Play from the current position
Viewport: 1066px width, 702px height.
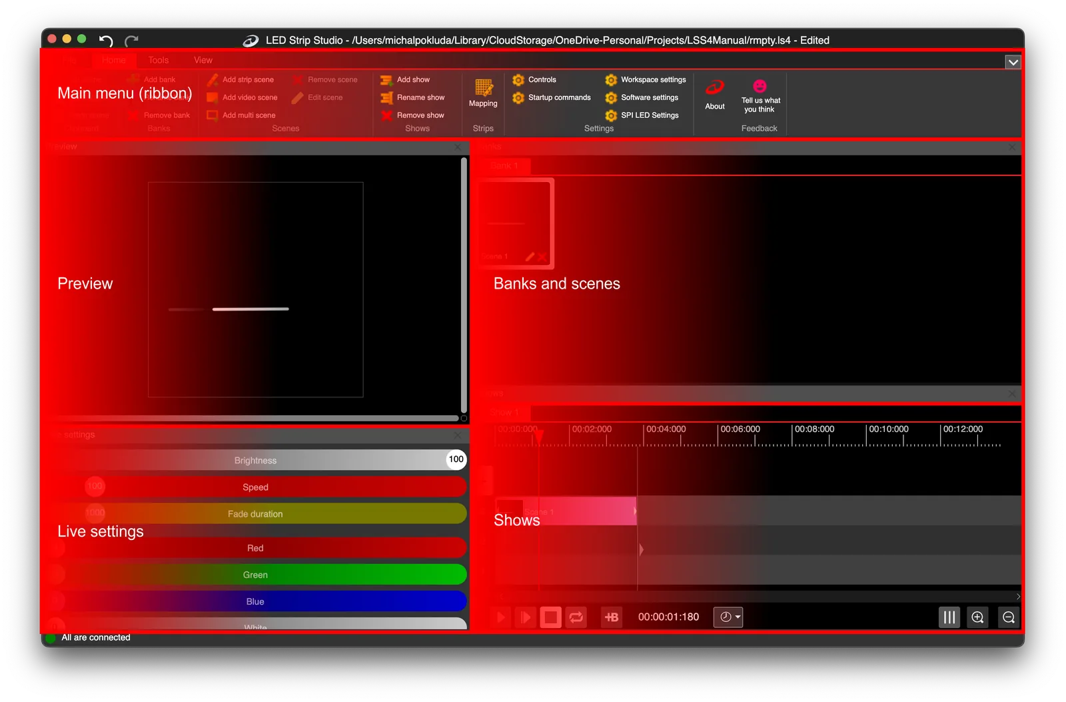point(526,617)
